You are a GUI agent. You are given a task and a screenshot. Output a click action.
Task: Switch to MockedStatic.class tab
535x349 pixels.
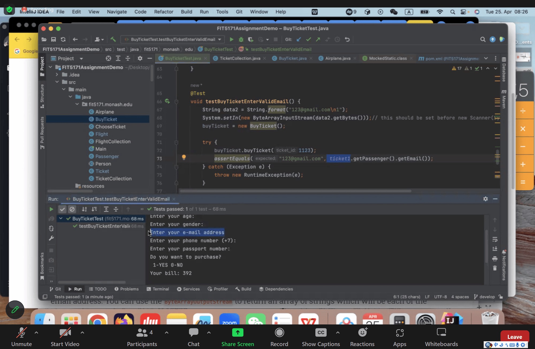[388, 58]
